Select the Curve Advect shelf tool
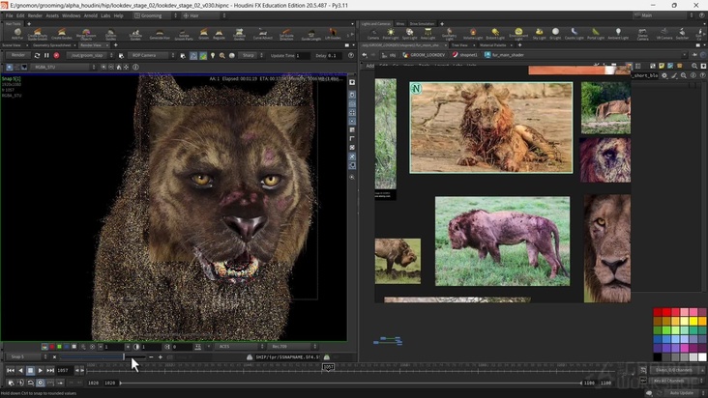The width and height of the screenshot is (708, 398). (262, 34)
